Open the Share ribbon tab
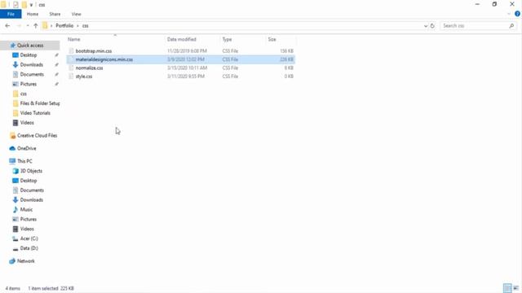522x293 pixels. click(55, 15)
